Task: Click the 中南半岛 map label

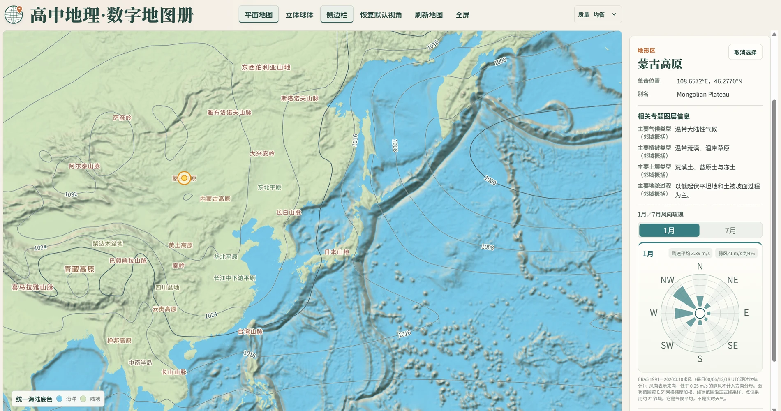Action: tap(140, 363)
